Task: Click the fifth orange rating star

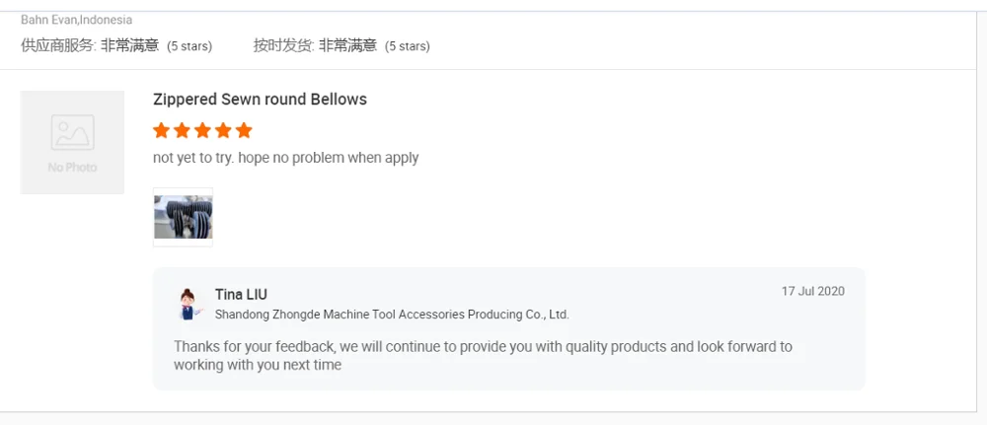Action: tap(244, 130)
